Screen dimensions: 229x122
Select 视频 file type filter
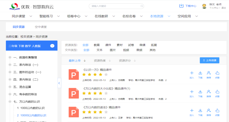(x=126, y=50)
